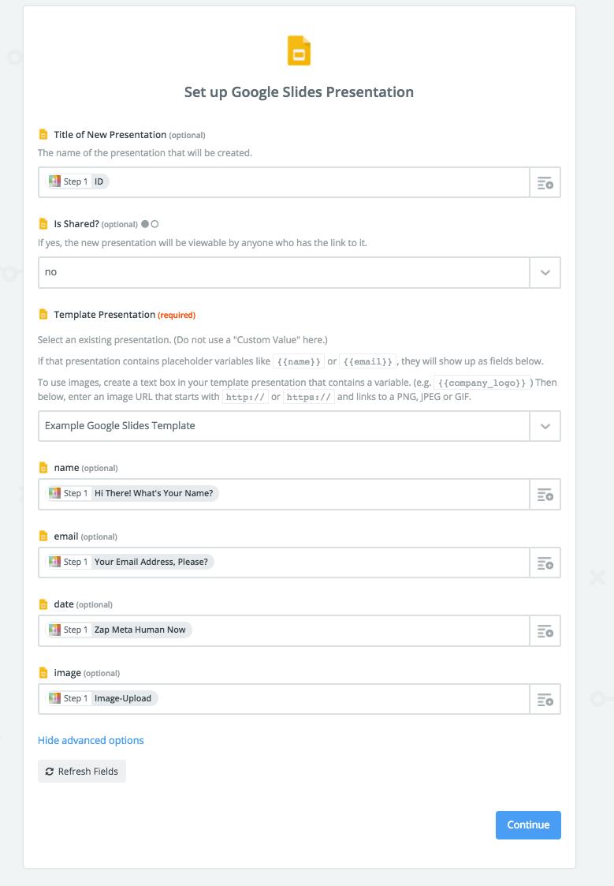Click Hide advanced options link
This screenshot has width=614, height=886.
(x=91, y=740)
